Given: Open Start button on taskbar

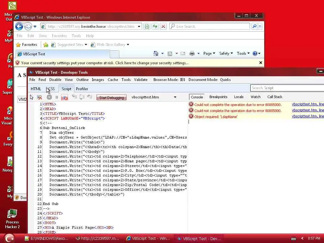Looking at the screenshot, I should pyautogui.click(x=9, y=238).
